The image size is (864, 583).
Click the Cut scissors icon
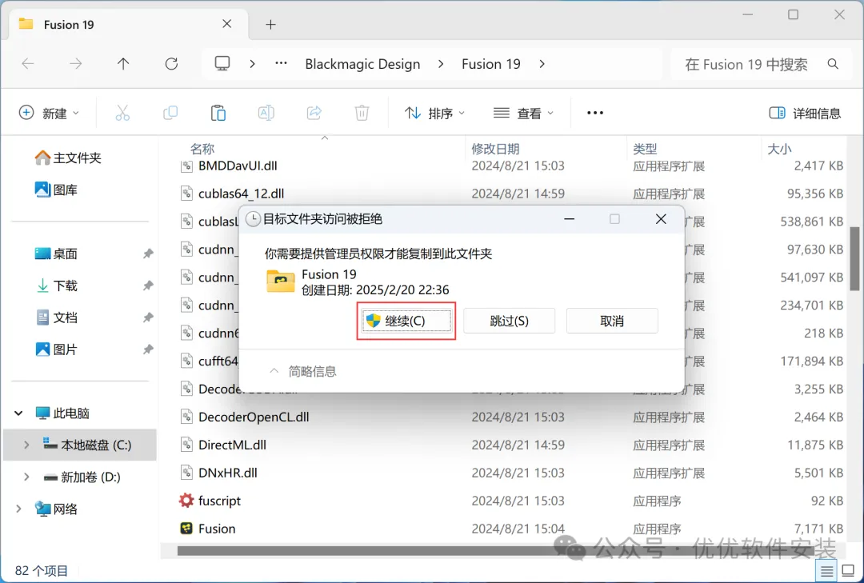122,113
